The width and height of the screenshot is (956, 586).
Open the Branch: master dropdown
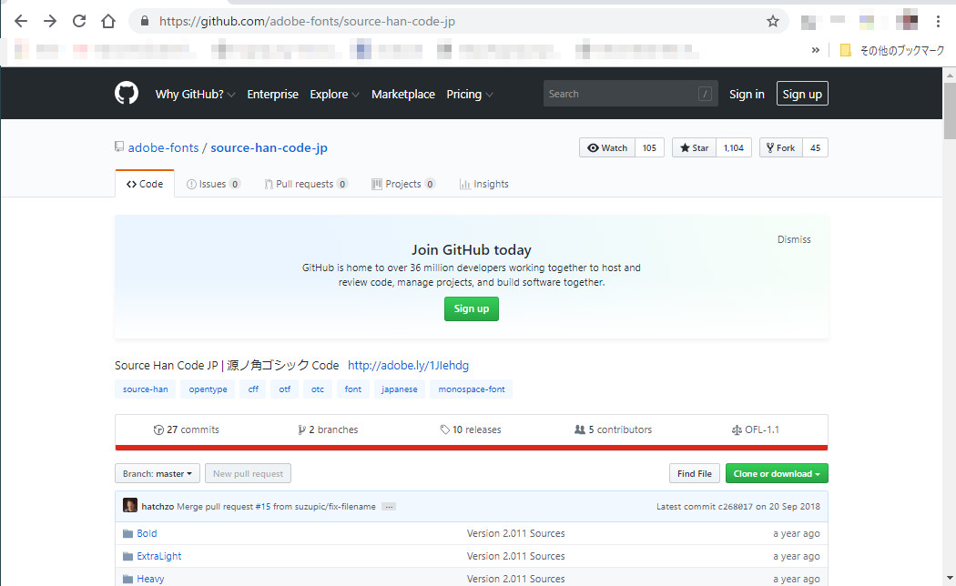pos(158,473)
